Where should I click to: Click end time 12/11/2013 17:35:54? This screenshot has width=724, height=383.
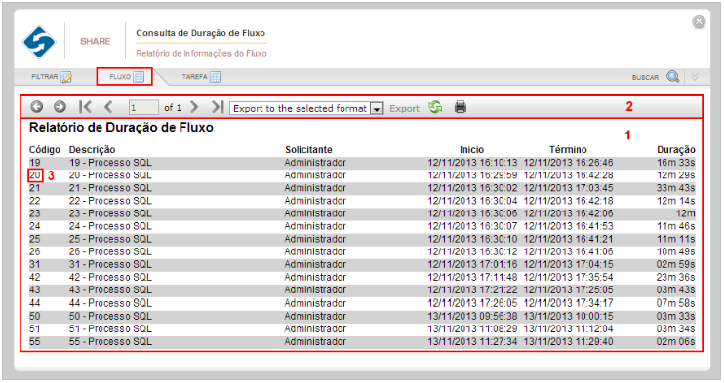[569, 277]
